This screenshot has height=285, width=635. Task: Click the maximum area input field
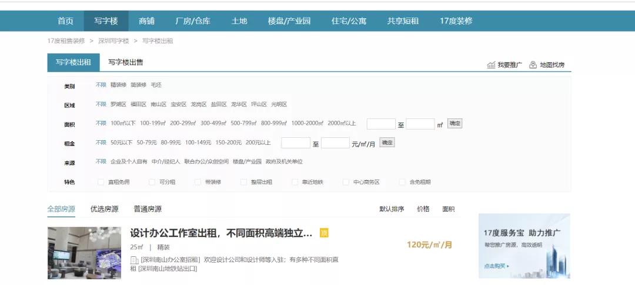(x=420, y=124)
